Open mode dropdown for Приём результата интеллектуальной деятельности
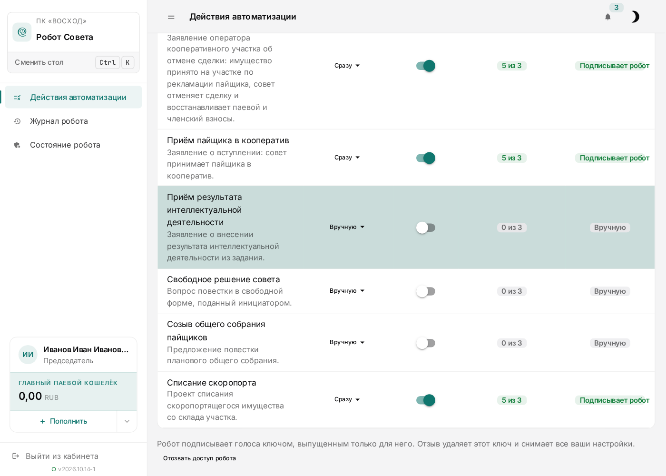 (347, 227)
